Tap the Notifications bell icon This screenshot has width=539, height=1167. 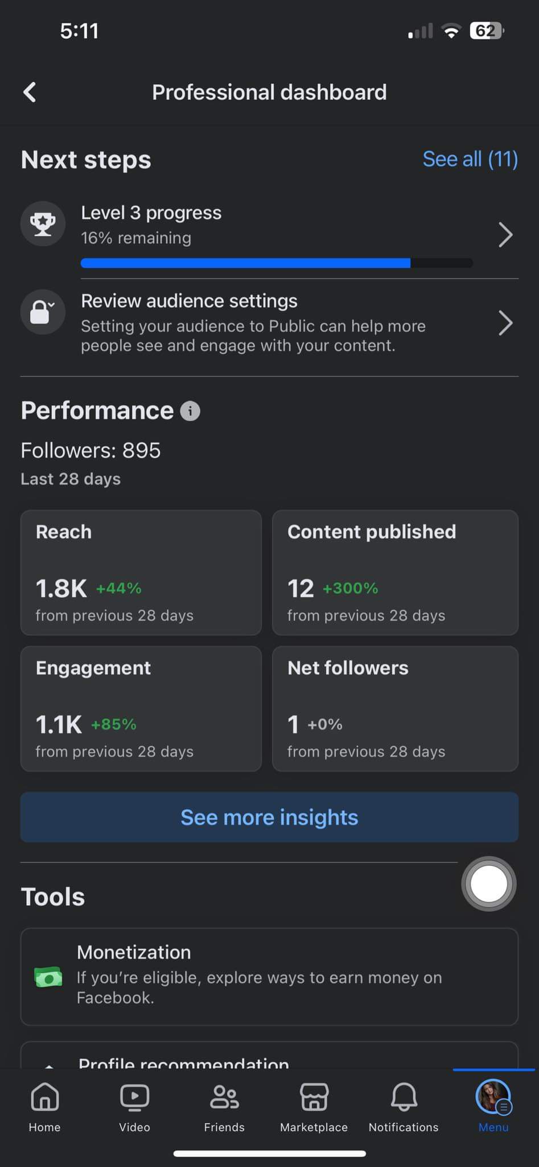click(404, 1106)
